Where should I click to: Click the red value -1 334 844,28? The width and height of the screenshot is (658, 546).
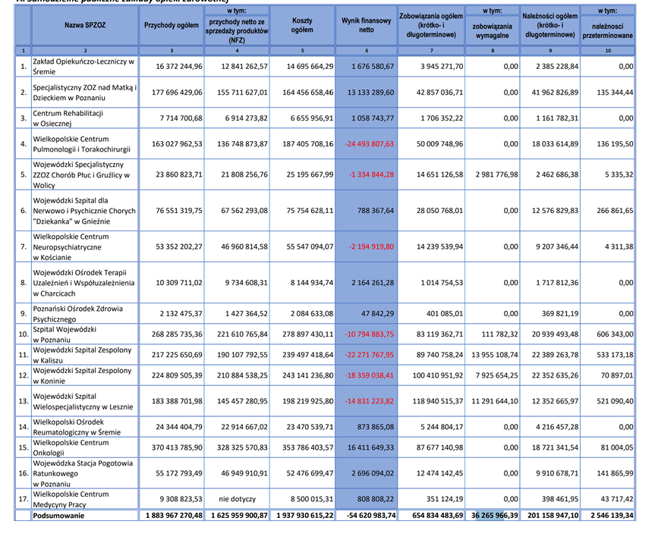371,174
